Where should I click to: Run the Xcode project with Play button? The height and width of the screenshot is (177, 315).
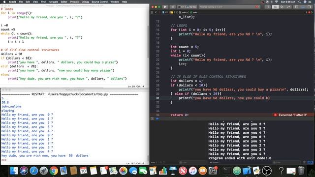[x=165, y=7]
